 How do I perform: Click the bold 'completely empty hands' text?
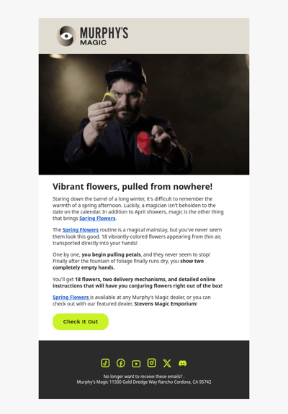point(84,267)
